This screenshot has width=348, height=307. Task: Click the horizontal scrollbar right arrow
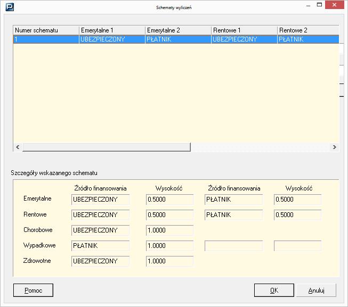(335, 147)
